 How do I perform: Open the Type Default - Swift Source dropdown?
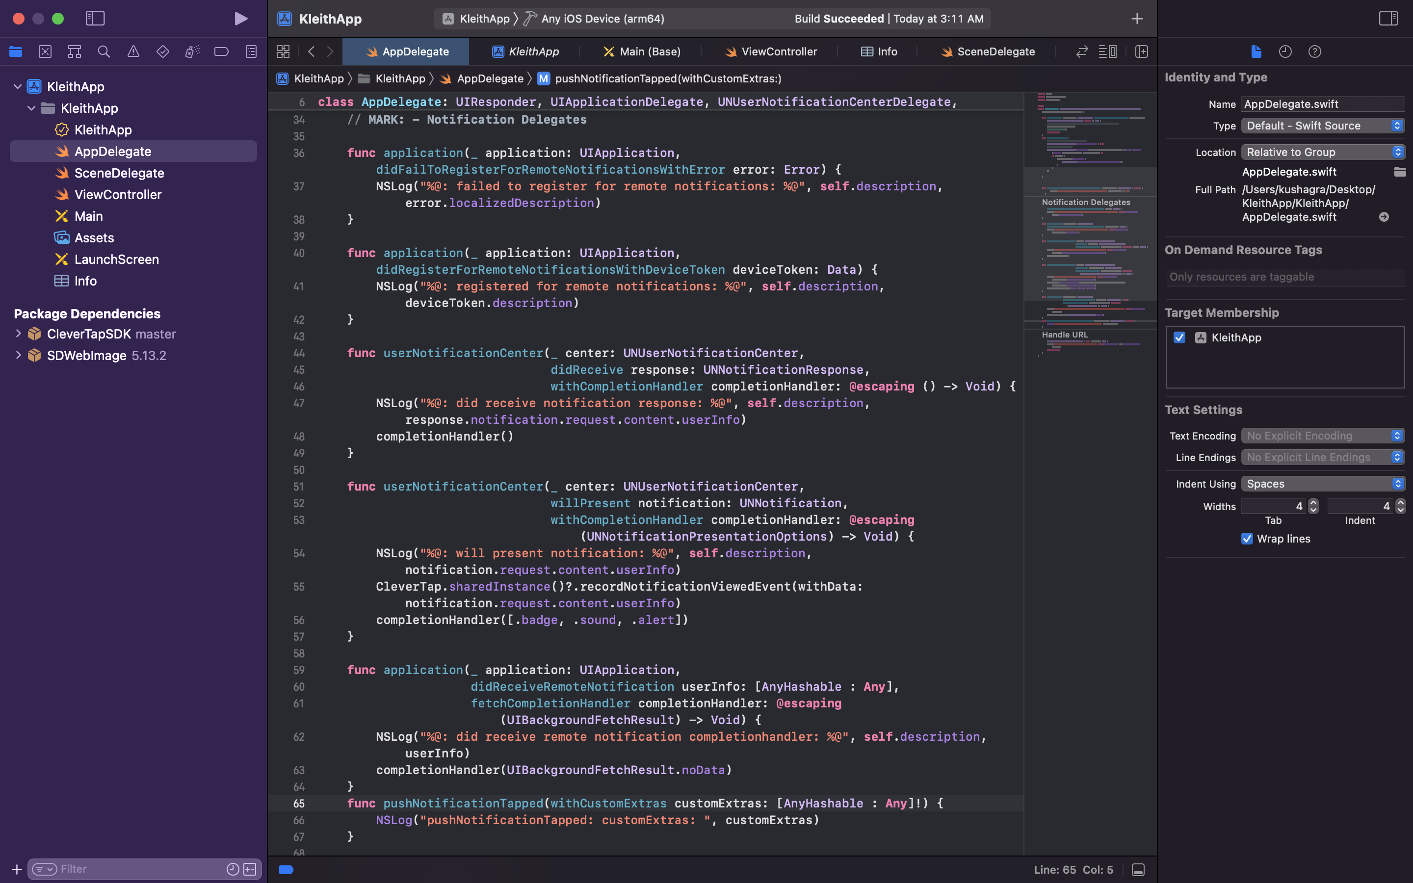click(1322, 126)
